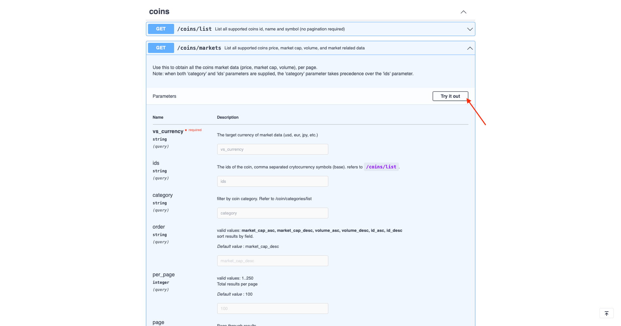Click the scroll-to-top arrow icon
The image size is (621, 326).
[606, 313]
